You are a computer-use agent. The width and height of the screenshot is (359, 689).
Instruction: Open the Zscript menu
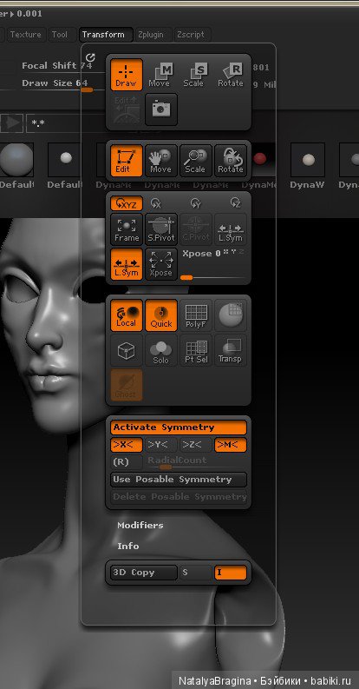coord(191,35)
